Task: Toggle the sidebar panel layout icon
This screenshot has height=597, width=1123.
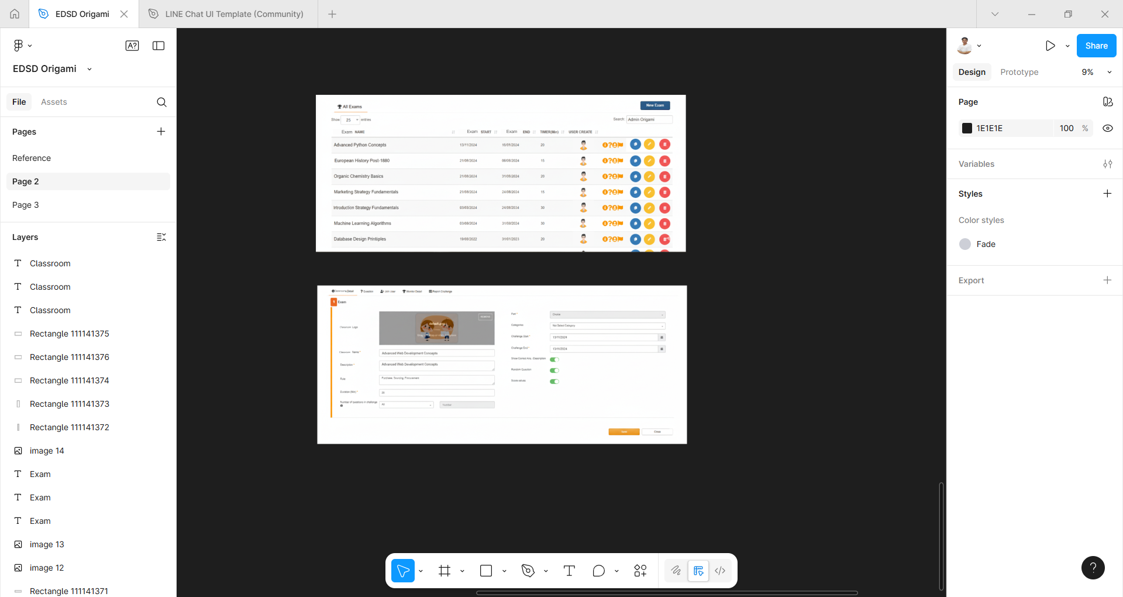Action: (159, 46)
